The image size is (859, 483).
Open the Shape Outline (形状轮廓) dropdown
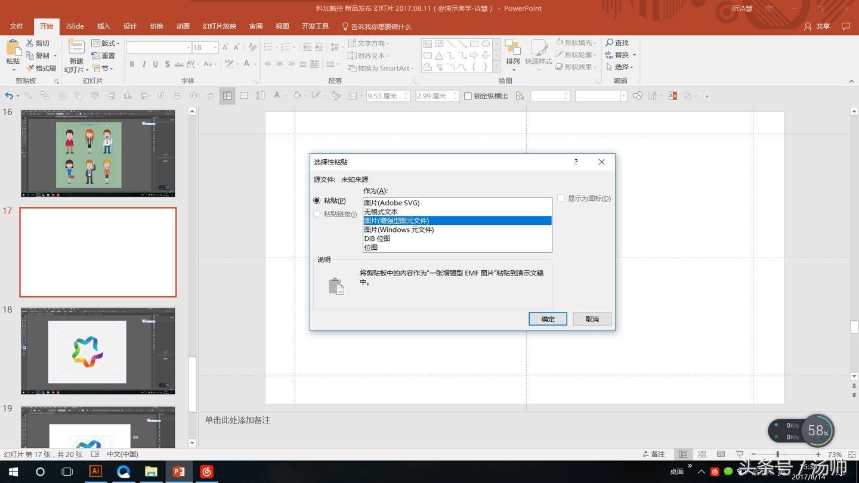(x=576, y=55)
